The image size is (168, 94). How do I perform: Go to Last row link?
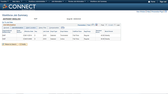point(118,25)
